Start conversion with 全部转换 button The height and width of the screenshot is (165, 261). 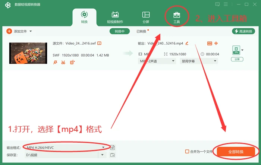coord(236,152)
